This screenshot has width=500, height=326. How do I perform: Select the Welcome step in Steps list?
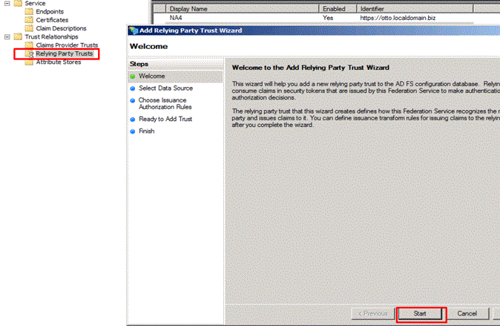(151, 76)
